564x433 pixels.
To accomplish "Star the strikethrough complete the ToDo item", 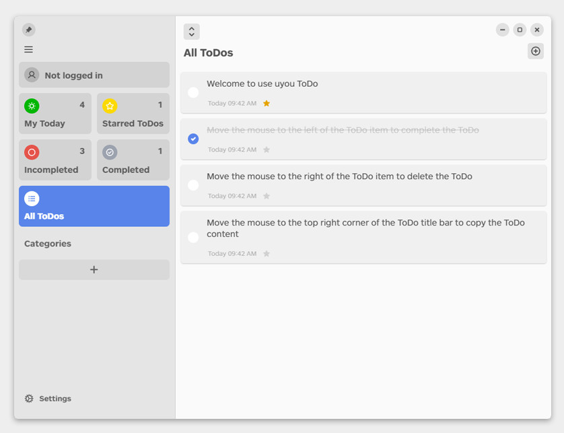I will [x=267, y=149].
